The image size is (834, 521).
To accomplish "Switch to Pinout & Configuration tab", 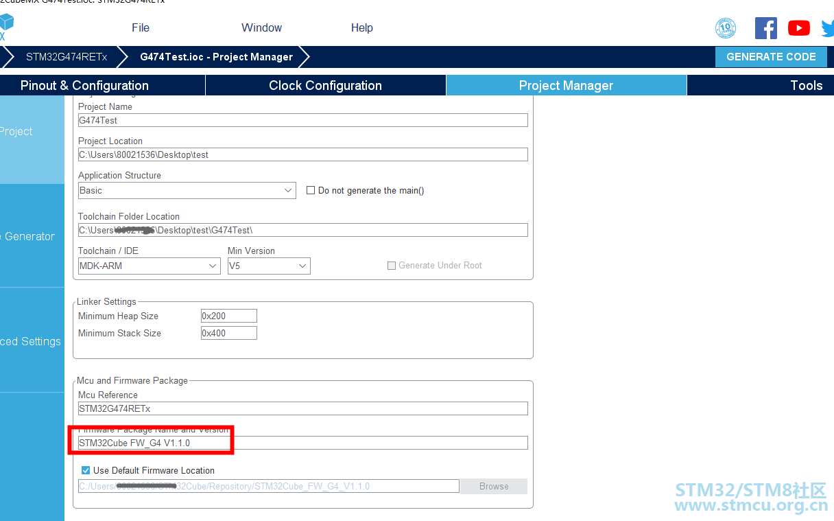I will [102, 85].
